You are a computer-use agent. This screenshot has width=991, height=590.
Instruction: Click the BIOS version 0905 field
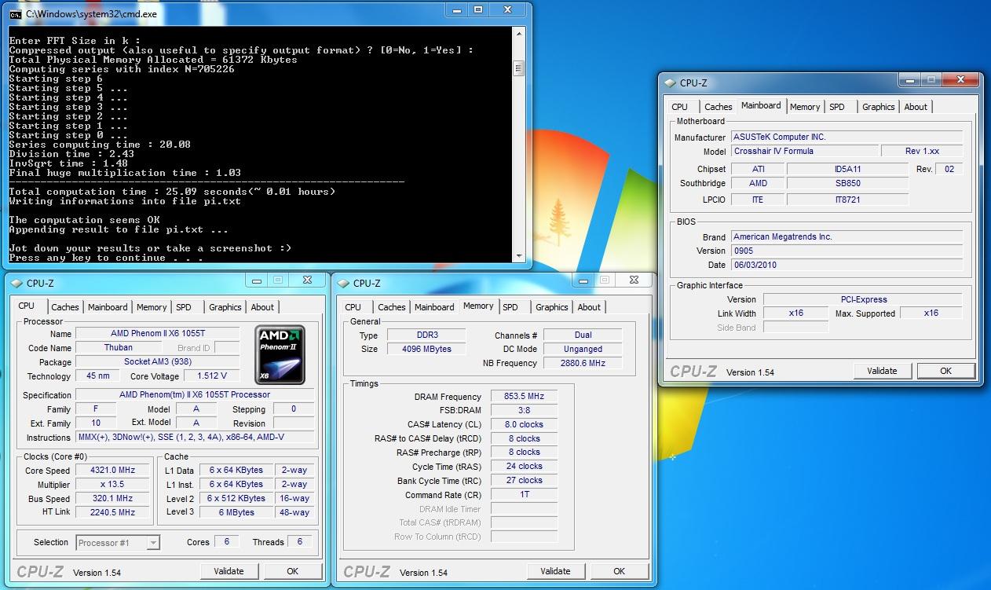[847, 251]
